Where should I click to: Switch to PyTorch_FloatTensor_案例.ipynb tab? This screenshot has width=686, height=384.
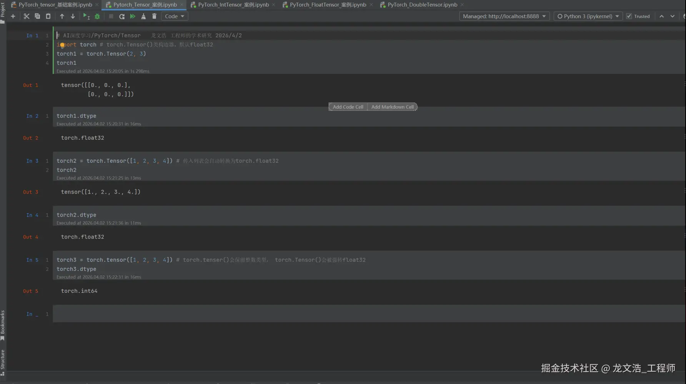[x=328, y=5]
